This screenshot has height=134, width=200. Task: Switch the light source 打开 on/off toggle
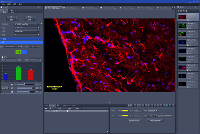tap(21, 52)
